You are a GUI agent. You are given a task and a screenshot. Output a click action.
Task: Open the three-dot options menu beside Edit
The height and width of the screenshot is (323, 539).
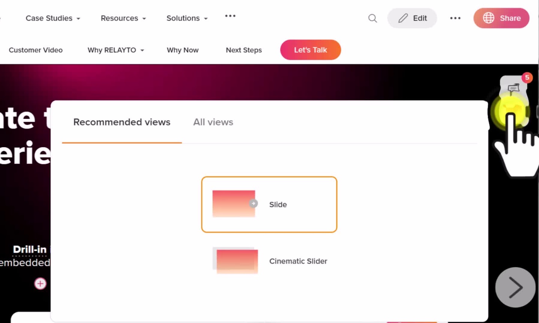coord(455,18)
